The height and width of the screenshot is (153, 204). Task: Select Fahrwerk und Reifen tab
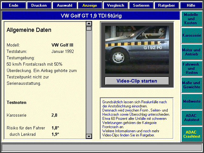click(191, 69)
